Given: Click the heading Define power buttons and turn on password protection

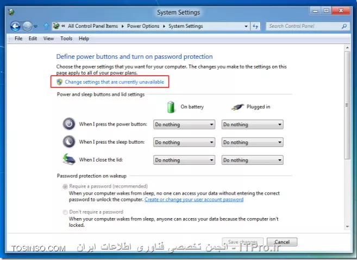Looking at the screenshot, I should [134, 57].
